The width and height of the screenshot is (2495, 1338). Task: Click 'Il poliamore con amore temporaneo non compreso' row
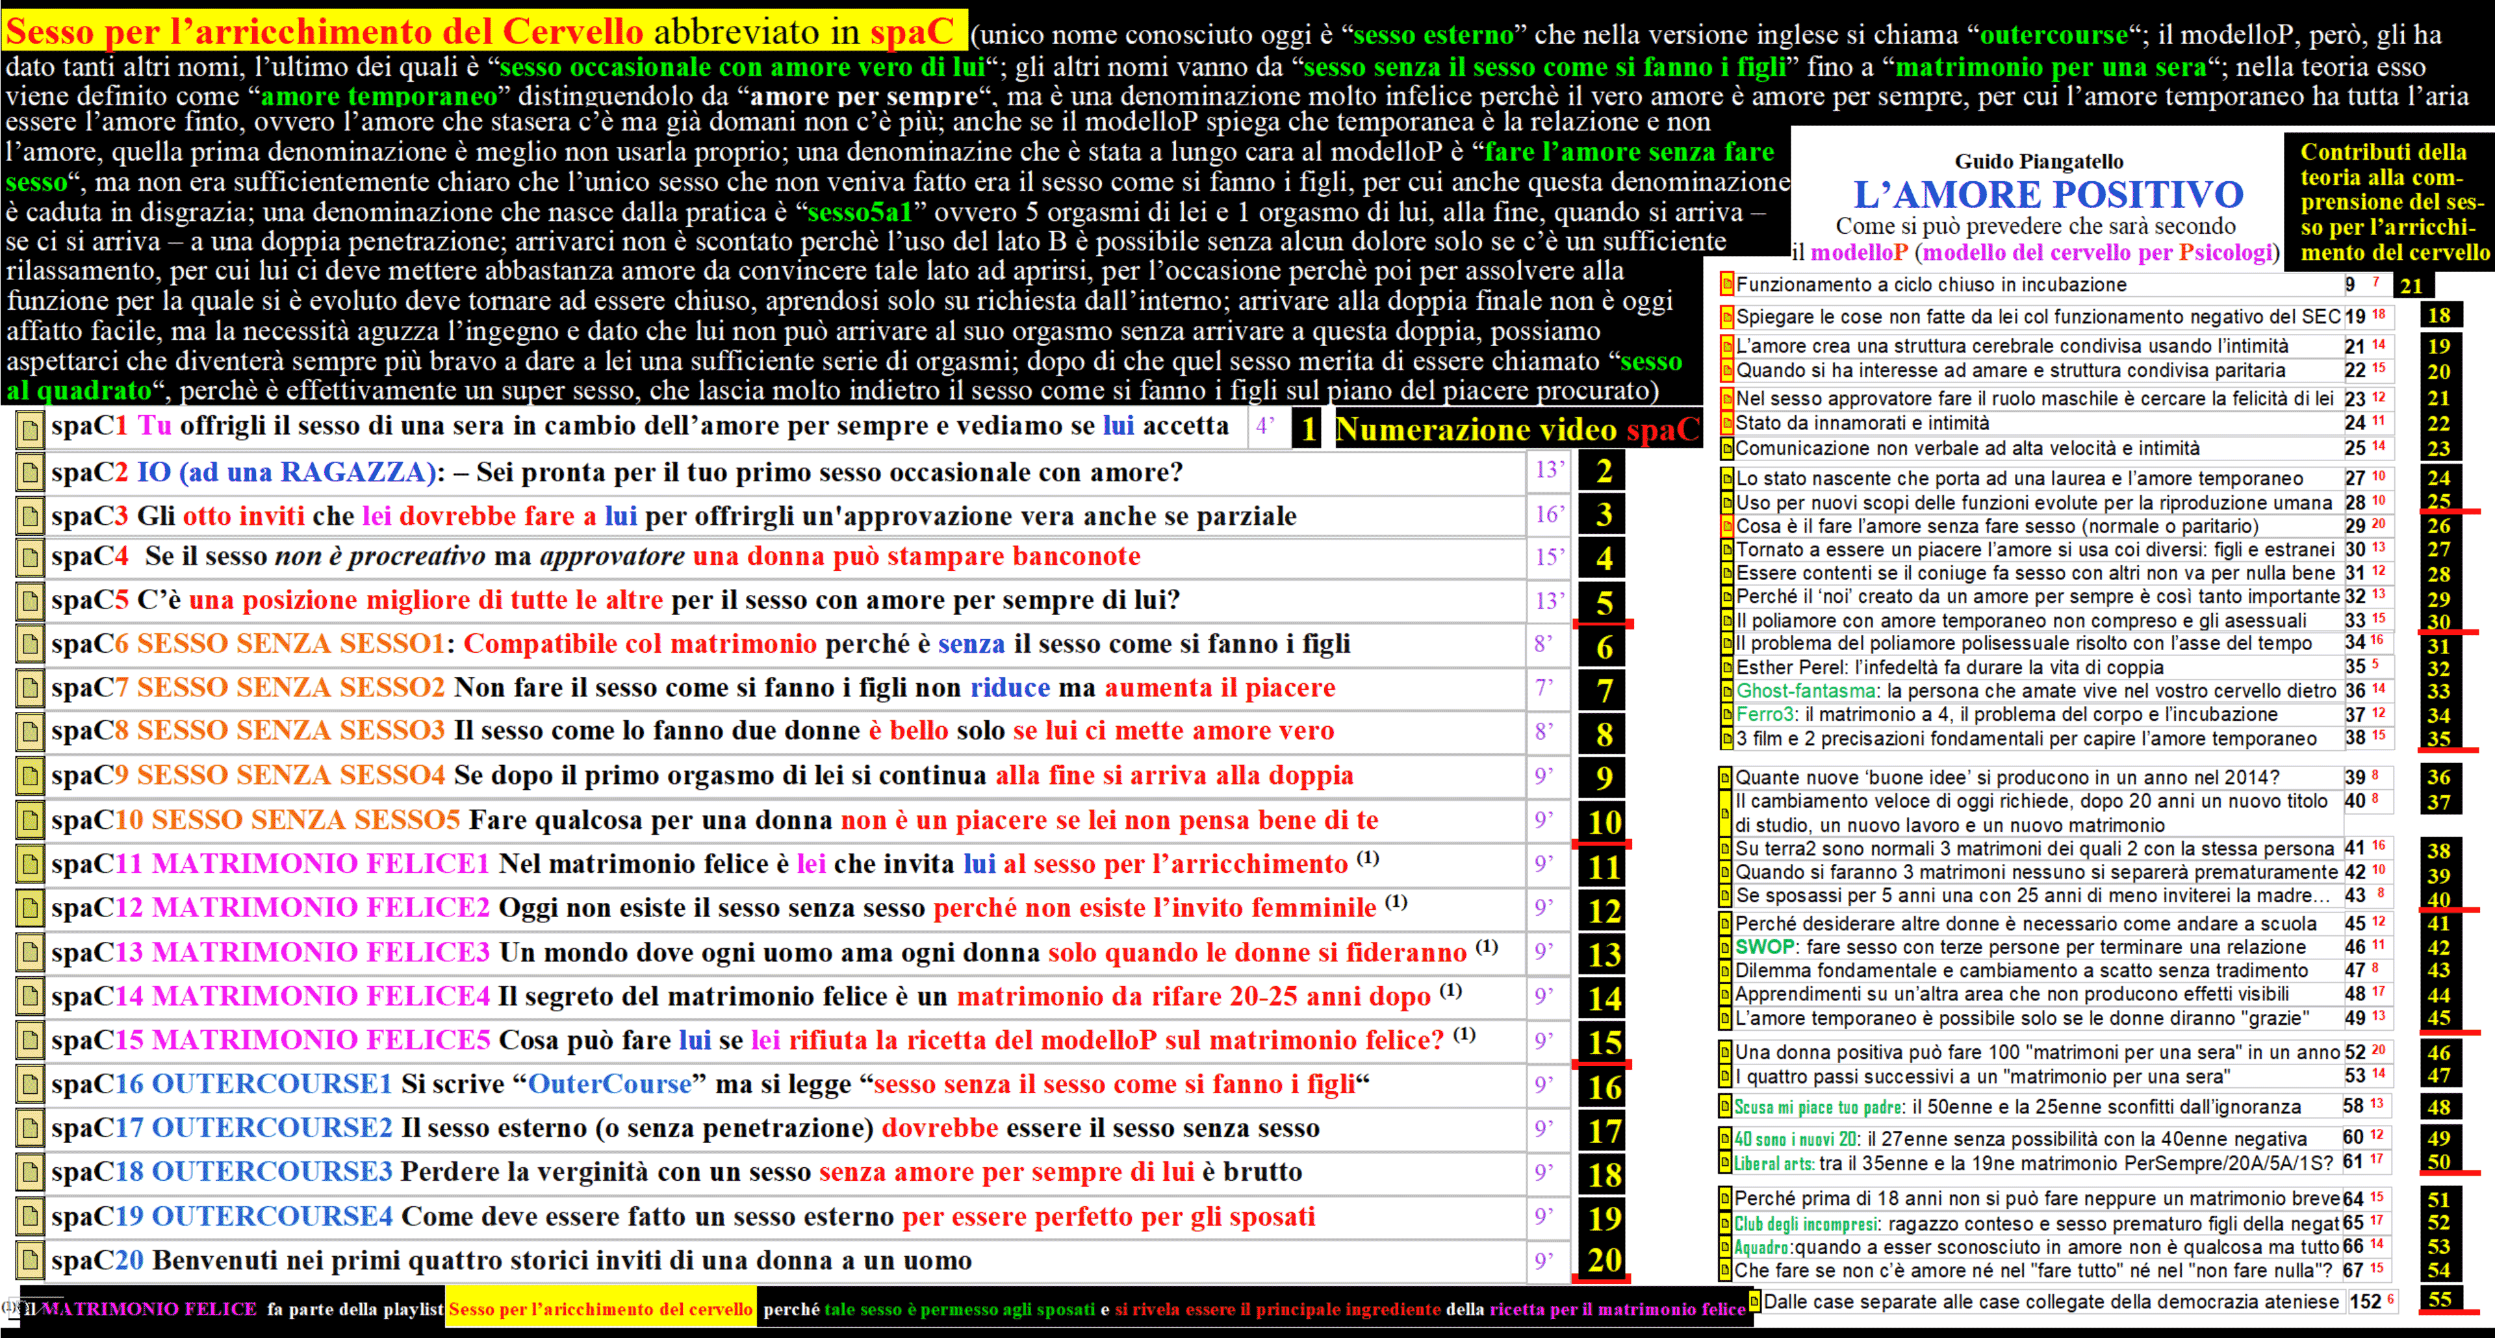coord(2021,620)
